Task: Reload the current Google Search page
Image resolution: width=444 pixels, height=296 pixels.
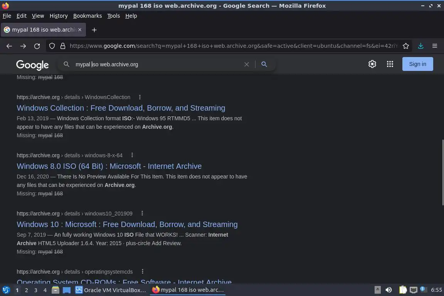Action: tap(37, 46)
